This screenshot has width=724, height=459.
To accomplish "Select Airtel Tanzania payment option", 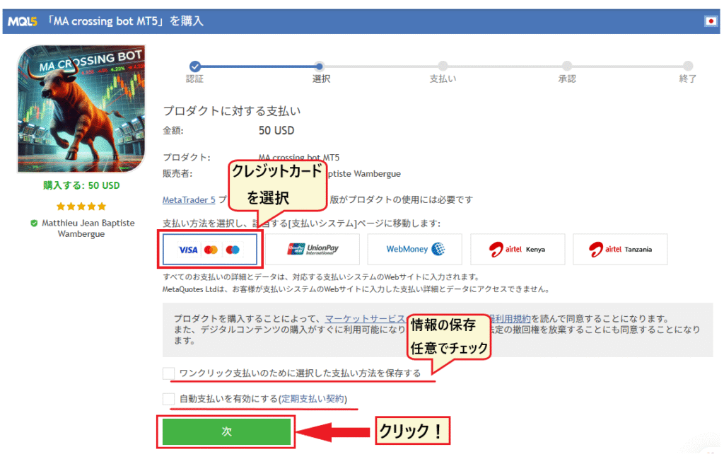I will click(x=621, y=249).
